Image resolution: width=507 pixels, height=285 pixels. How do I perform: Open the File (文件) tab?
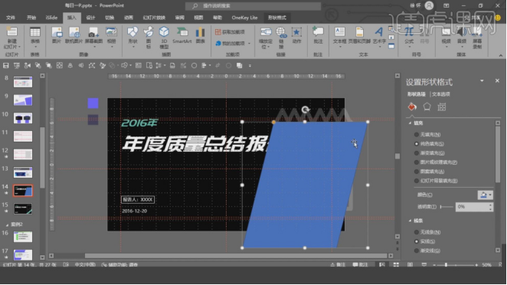[x=11, y=18]
